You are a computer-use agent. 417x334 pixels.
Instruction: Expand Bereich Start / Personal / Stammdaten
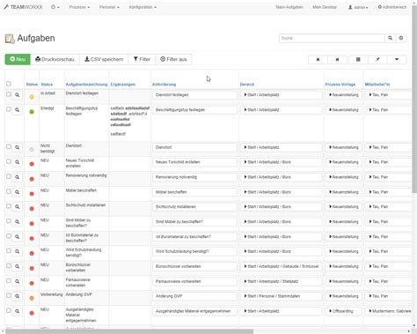tap(281, 296)
